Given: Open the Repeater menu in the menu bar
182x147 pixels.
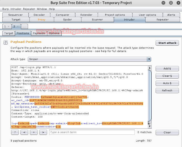Looking at the screenshot, I should point(29,9).
